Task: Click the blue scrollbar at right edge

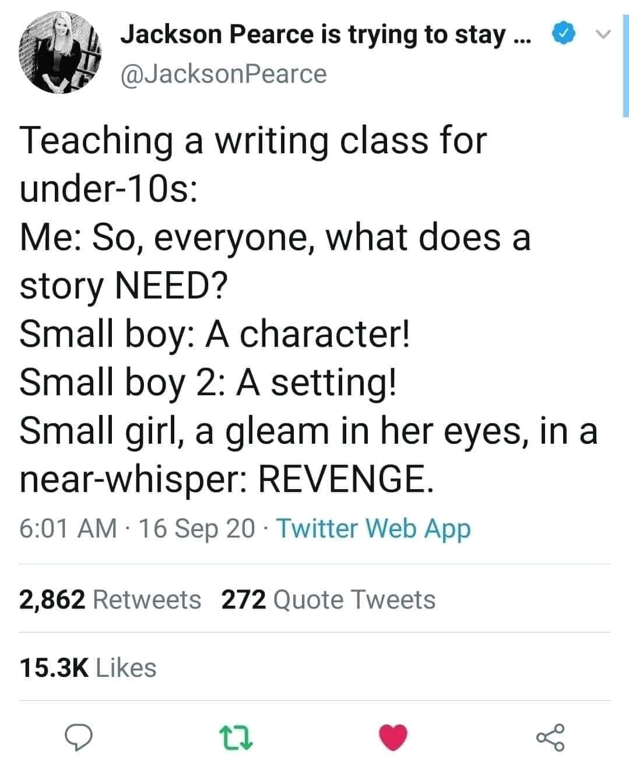Action: point(626,58)
